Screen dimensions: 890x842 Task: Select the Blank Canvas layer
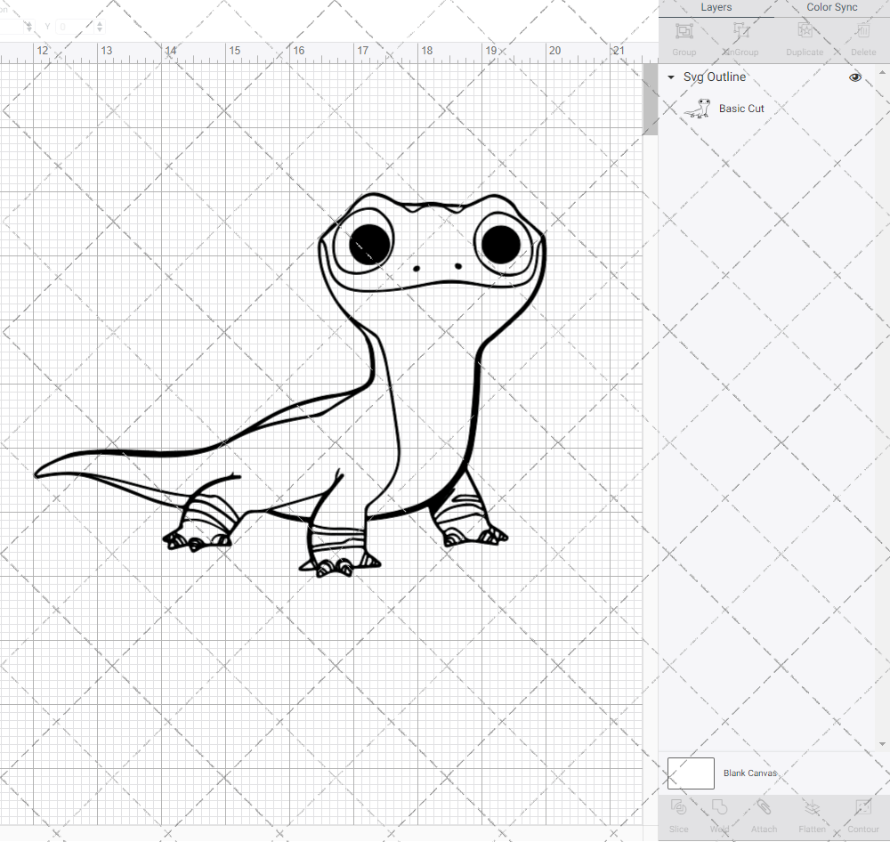[x=750, y=773]
